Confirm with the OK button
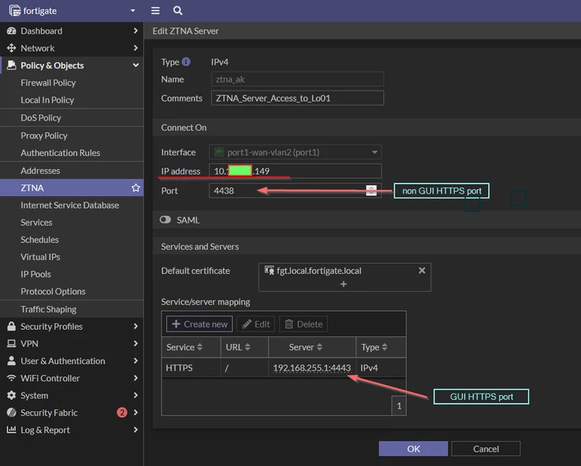This screenshot has height=466, width=581. pos(413,449)
